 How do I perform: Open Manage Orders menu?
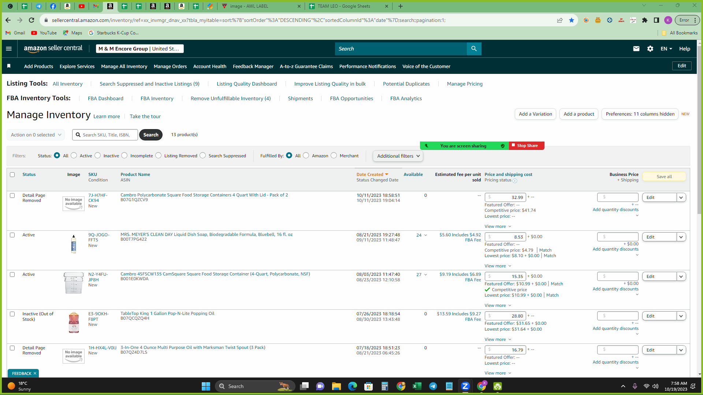[x=170, y=67]
